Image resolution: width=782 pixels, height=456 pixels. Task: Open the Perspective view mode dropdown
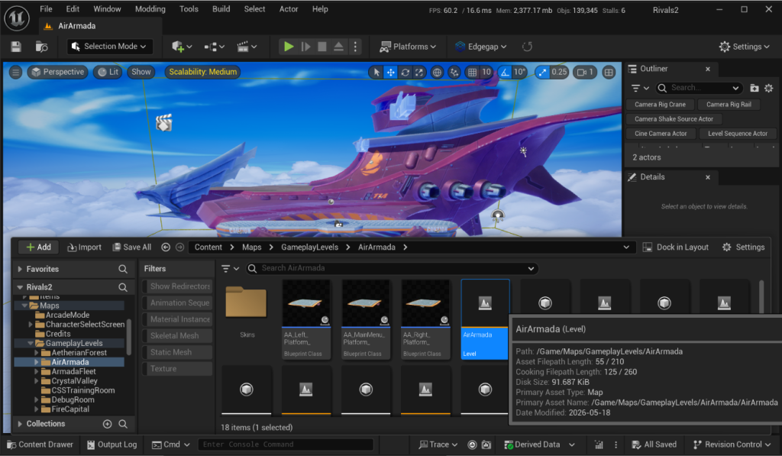58,72
